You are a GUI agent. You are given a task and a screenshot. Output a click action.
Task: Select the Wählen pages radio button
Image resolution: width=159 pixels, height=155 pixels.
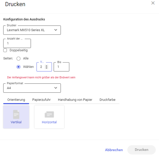point(18,67)
